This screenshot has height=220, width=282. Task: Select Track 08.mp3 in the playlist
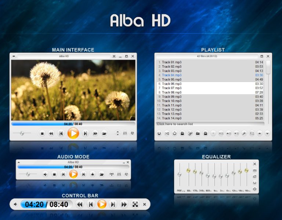[x=210, y=92]
